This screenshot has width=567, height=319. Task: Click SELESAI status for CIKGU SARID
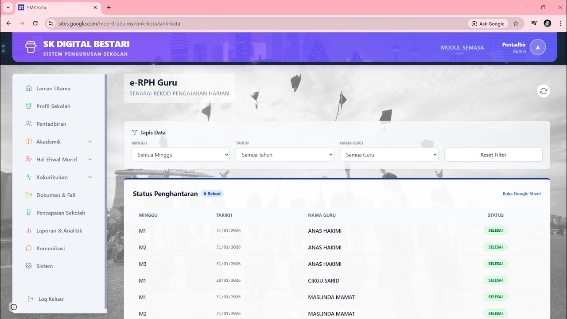pyautogui.click(x=495, y=280)
